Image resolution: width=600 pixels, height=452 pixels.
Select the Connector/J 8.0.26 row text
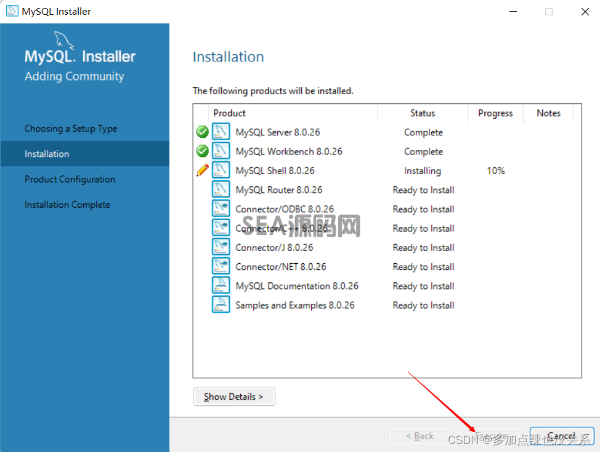coord(274,247)
